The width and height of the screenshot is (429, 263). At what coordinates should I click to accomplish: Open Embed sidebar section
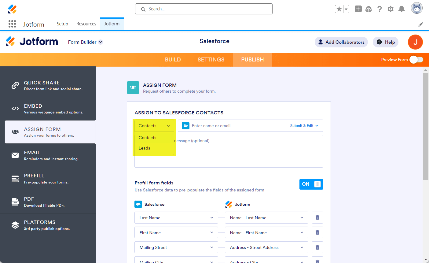(x=48, y=109)
